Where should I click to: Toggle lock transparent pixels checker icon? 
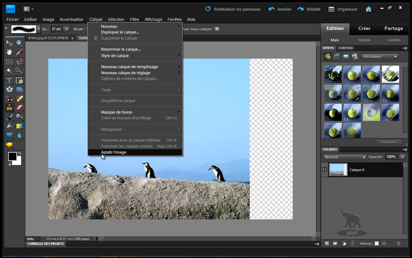pos(377,244)
